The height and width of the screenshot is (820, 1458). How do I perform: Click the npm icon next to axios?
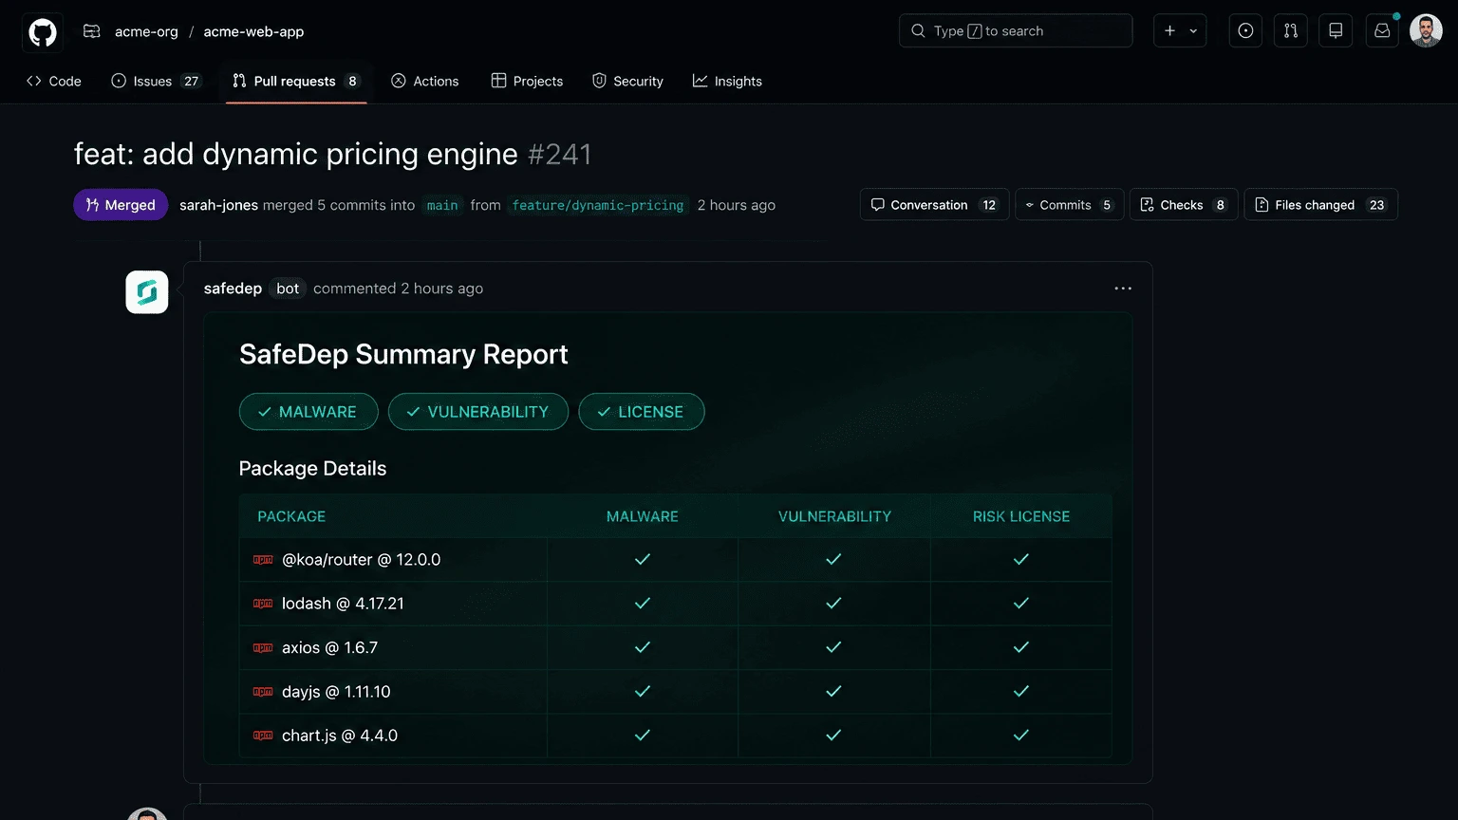[x=263, y=648]
